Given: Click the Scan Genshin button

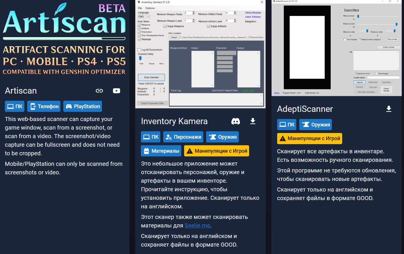Looking at the screenshot, I should coord(151,77).
